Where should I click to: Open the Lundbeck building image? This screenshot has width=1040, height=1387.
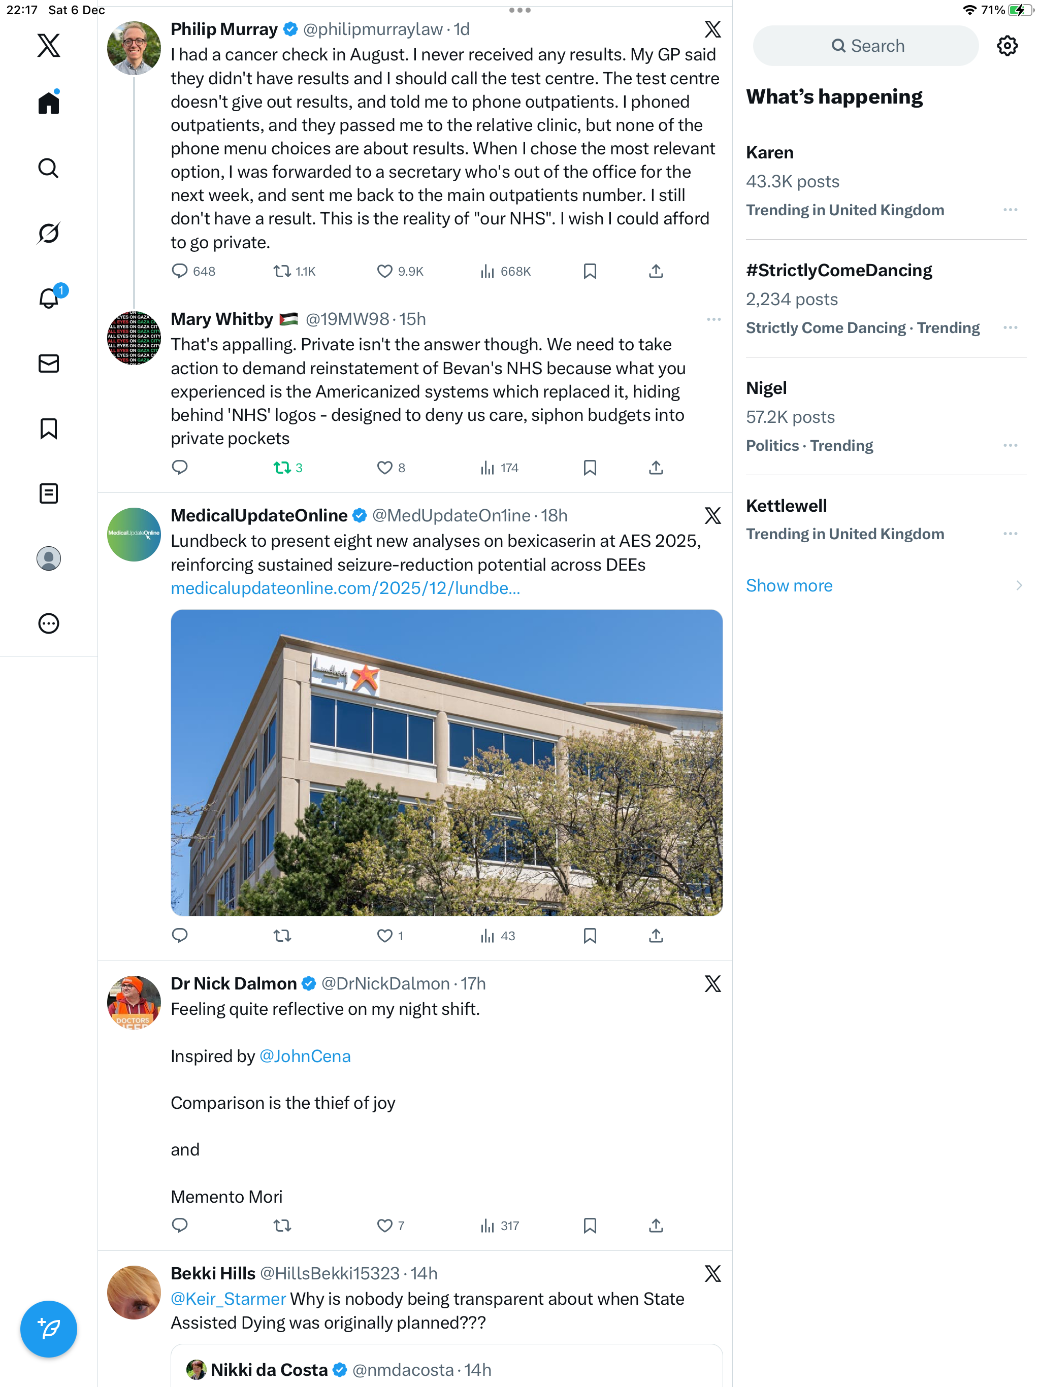(446, 763)
